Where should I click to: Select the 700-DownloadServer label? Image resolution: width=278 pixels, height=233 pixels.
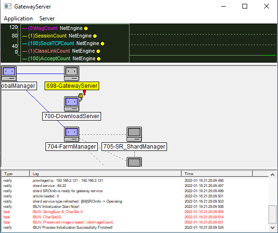[72, 116]
